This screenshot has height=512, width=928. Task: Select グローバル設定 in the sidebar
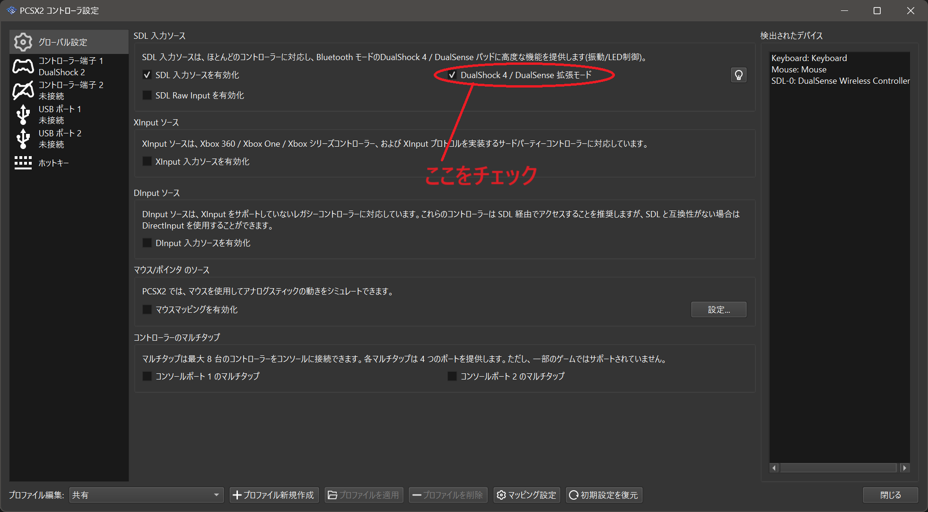click(69, 42)
